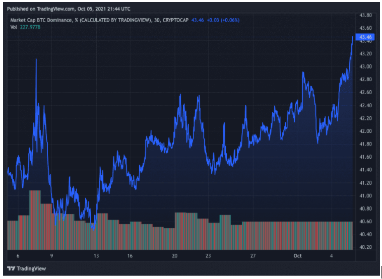
Task: Click the 43.80 price axis label
Action: 365,15
